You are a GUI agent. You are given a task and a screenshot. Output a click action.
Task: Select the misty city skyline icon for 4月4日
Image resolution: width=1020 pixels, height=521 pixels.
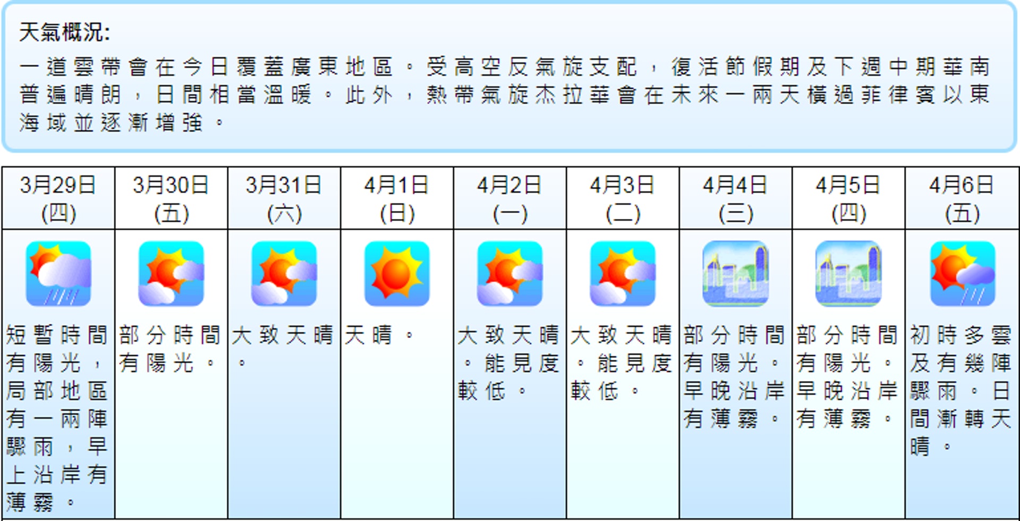736,274
